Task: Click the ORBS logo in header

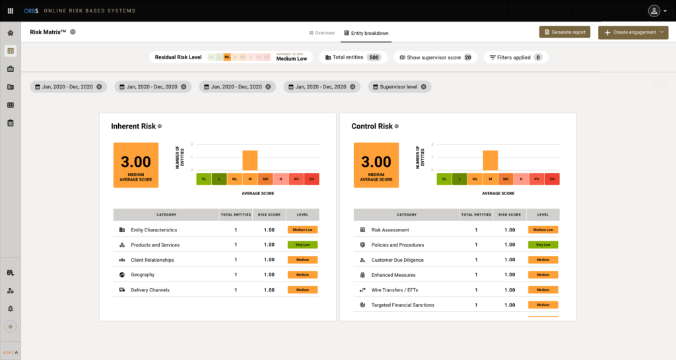Action: tap(31, 11)
